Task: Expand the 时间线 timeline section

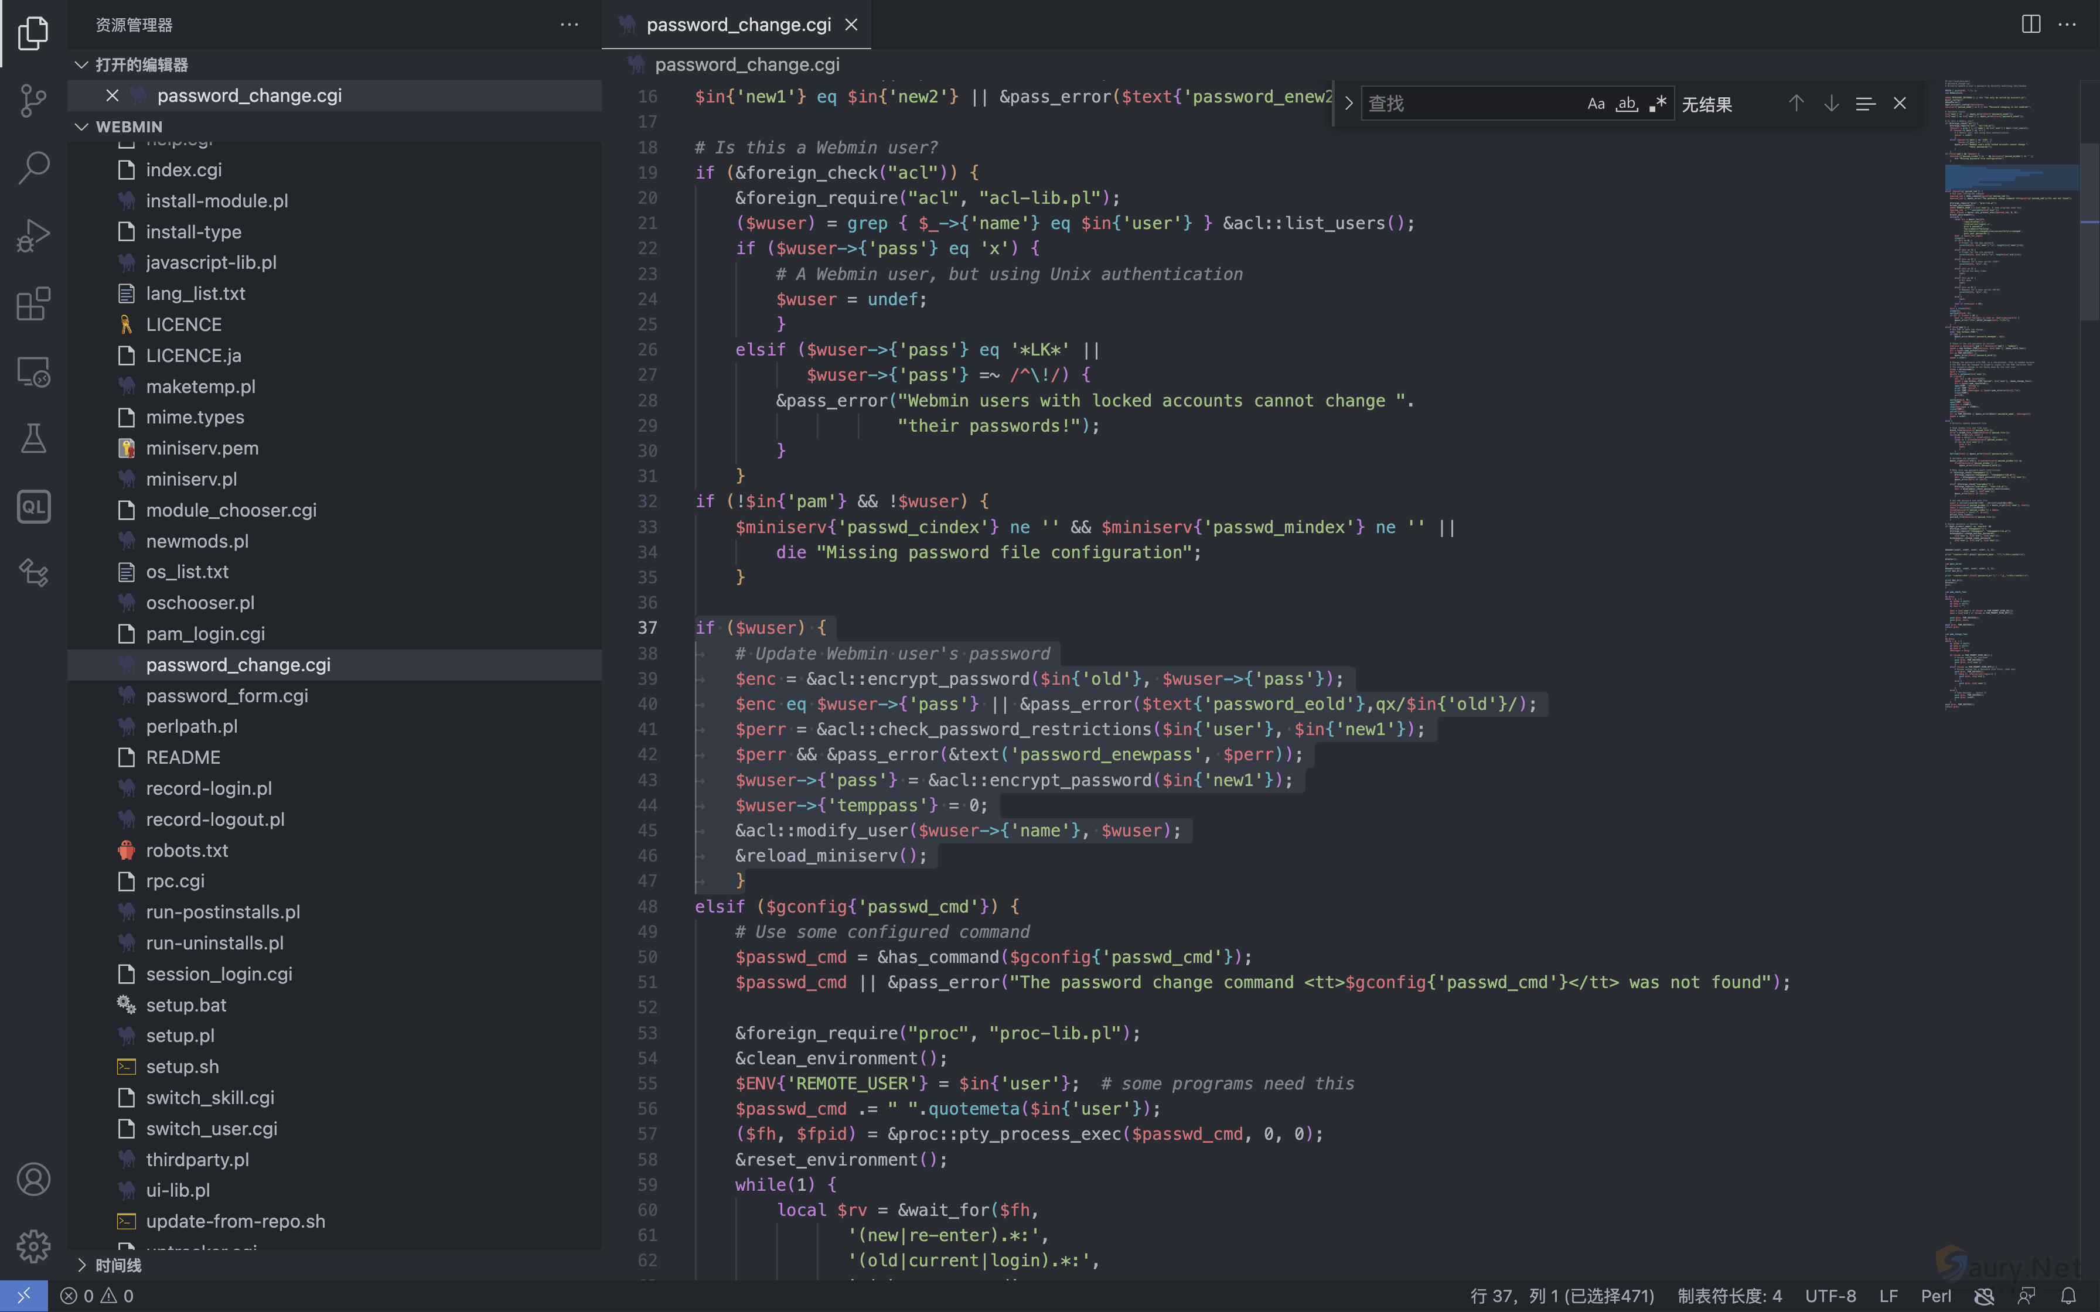Action: point(81,1265)
